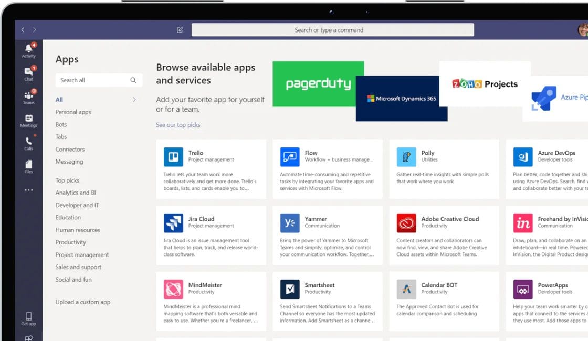
Task: Click the Search or type a command box
Action: pos(332,30)
